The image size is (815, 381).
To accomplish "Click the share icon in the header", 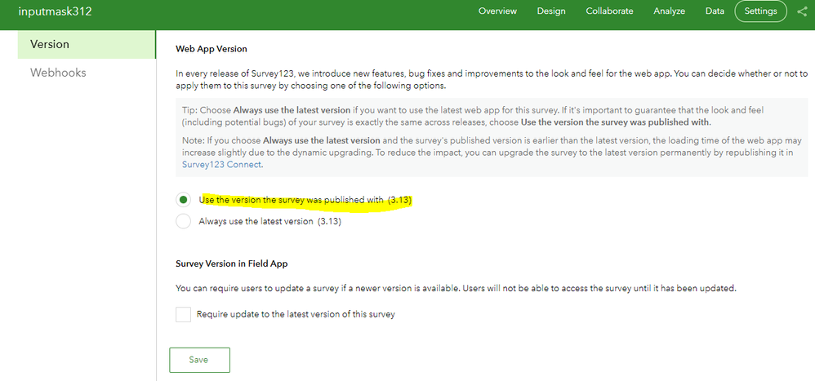I will [x=802, y=11].
